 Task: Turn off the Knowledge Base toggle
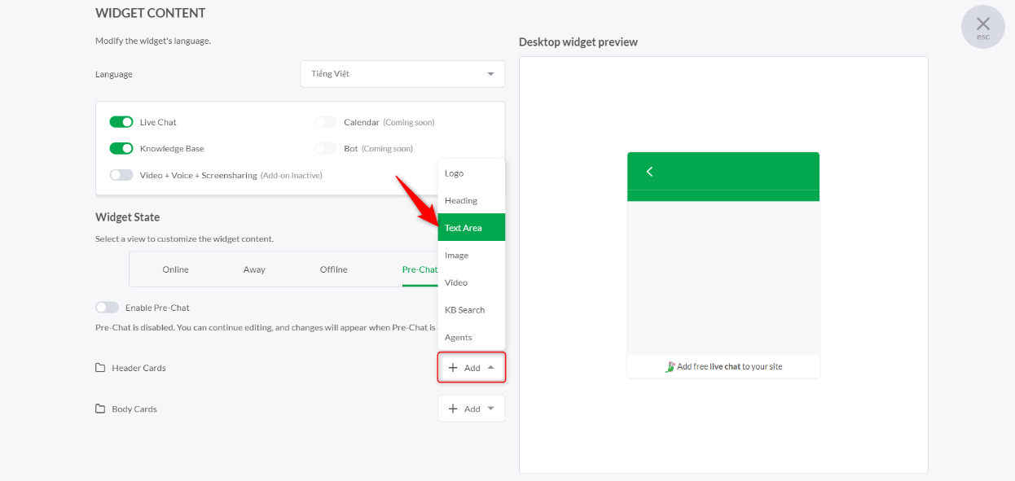(121, 148)
